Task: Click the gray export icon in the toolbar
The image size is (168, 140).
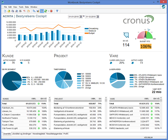Action: pyautogui.click(x=20, y=11)
